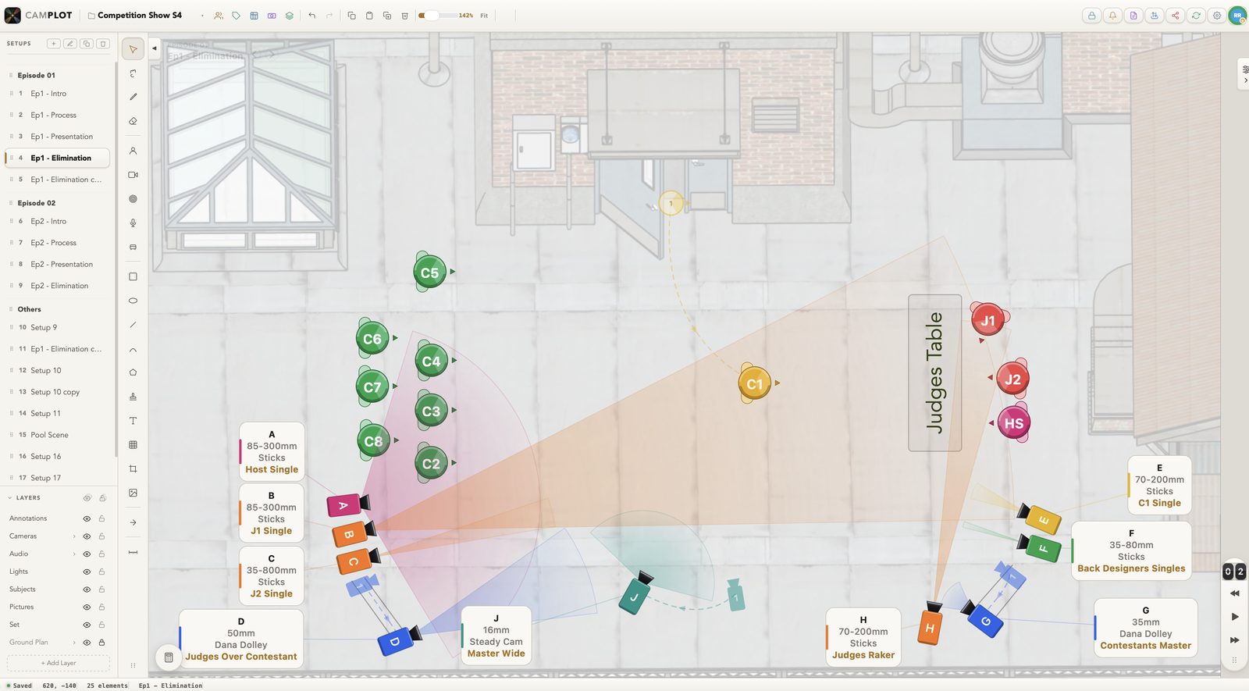Viewport: 1249px width, 691px height.
Task: Add a new setup with the plus button
Action: pyautogui.click(x=54, y=44)
